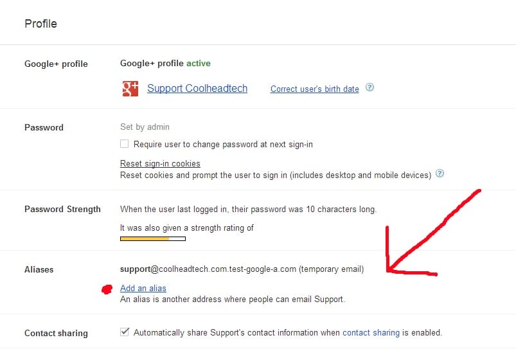Click the red Google+ profile icon

[x=130, y=89]
